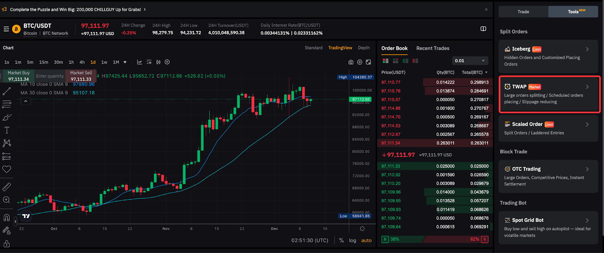Image resolution: width=604 pixels, height=253 pixels.
Task: Open fullscreen chart mode icon
Action: pyautogui.click(x=368, y=62)
